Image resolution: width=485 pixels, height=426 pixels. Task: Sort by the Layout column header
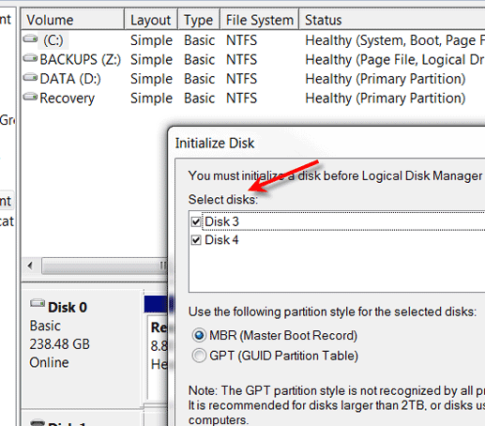click(x=151, y=20)
